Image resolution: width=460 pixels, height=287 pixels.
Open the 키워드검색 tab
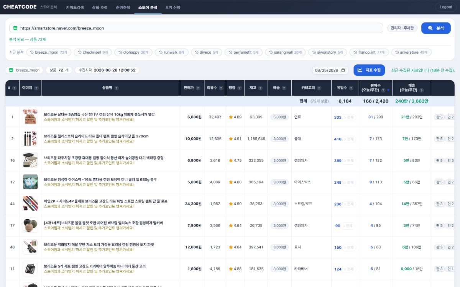[75, 7]
